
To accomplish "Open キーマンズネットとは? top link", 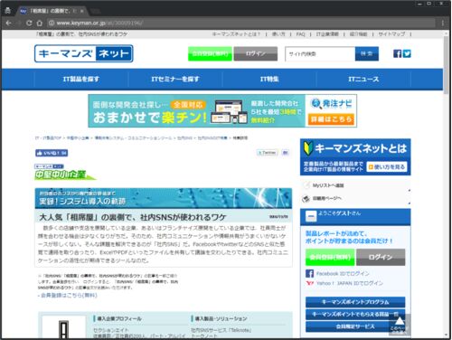I will point(236,34).
